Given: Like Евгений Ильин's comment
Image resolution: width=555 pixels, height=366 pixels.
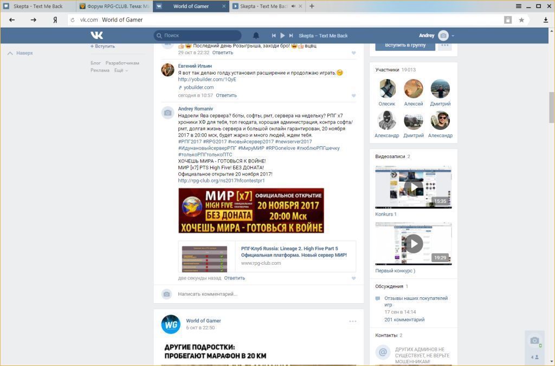Looking at the screenshot, I should (x=353, y=96).
